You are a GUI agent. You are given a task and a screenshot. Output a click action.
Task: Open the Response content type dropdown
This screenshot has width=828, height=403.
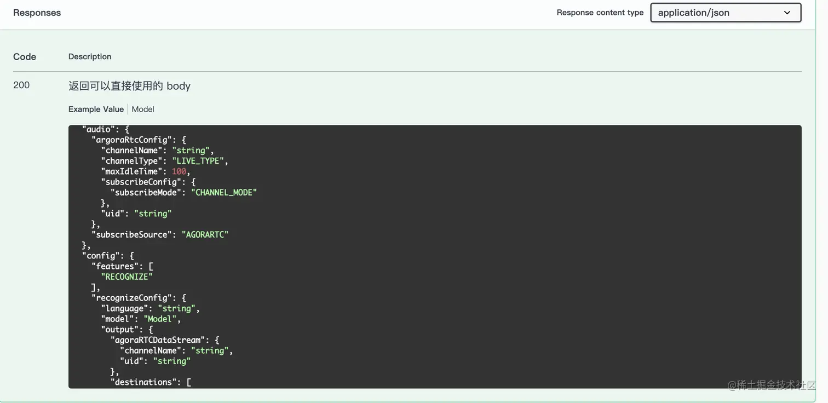click(x=725, y=13)
